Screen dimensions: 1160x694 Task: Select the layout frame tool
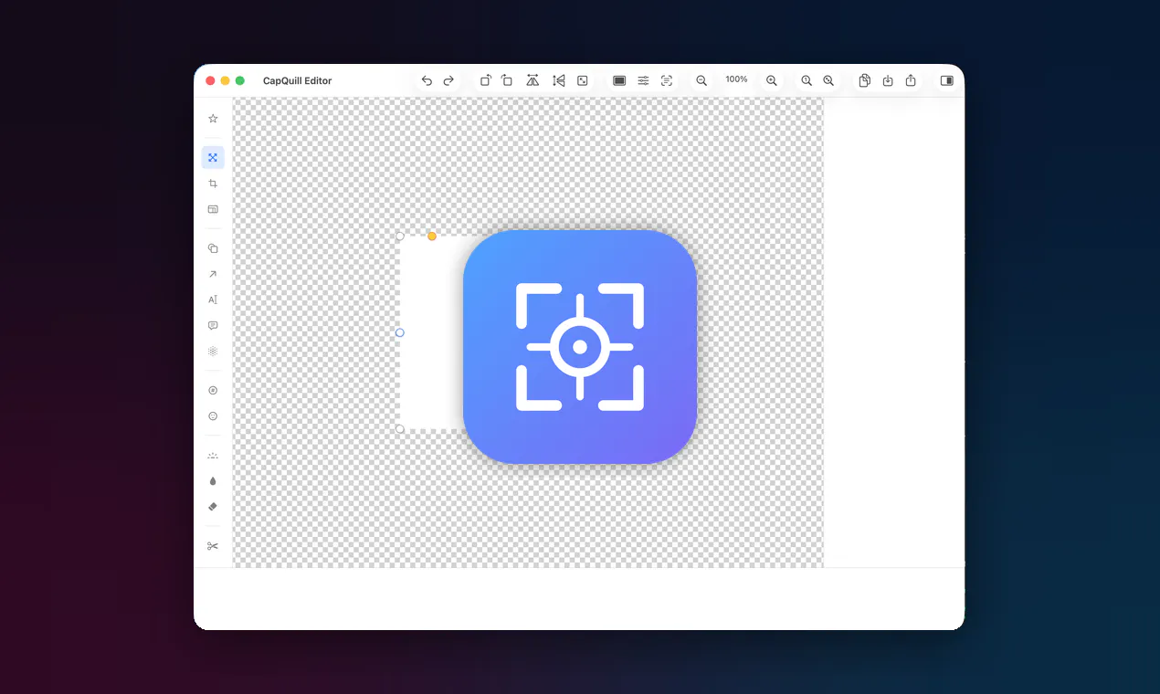pos(213,209)
